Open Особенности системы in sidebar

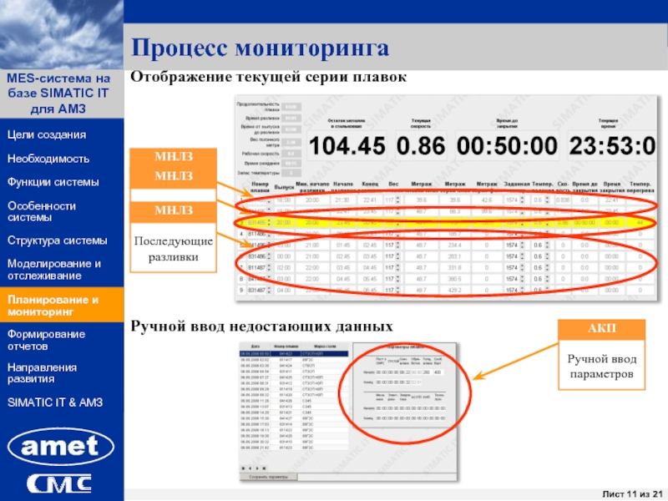point(41,211)
